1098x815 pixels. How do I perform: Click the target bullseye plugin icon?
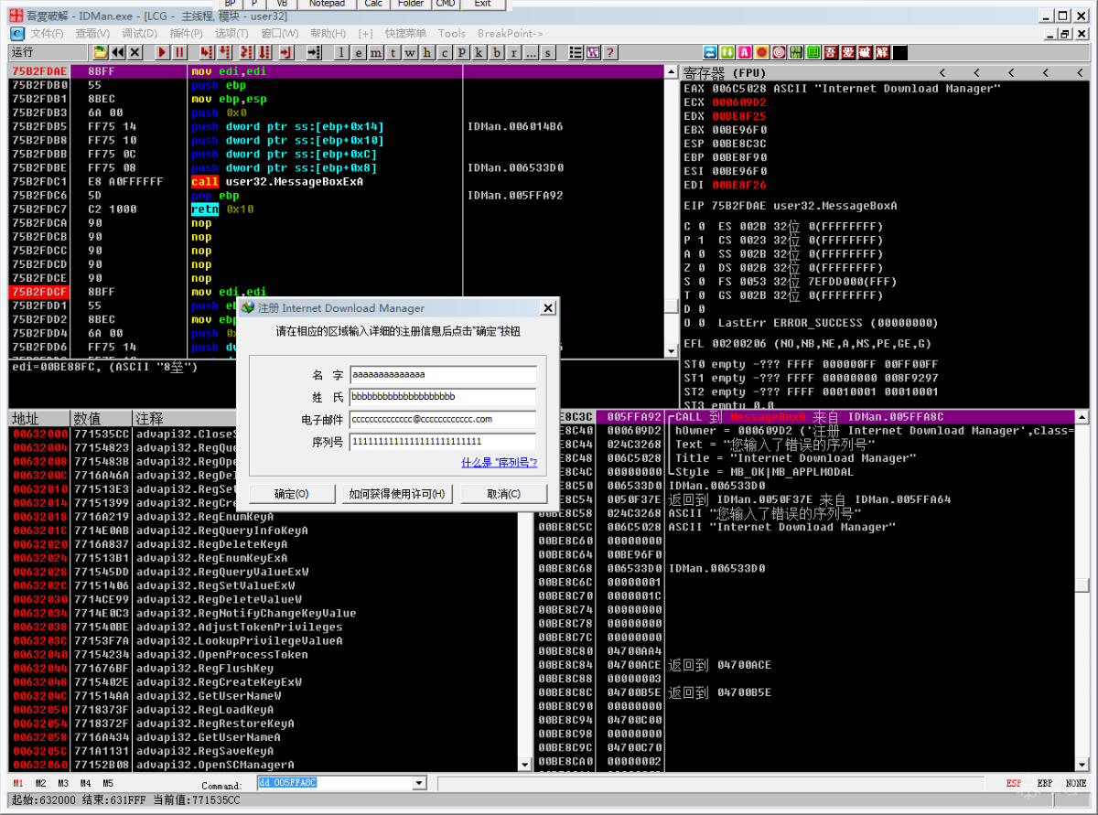pos(779,52)
